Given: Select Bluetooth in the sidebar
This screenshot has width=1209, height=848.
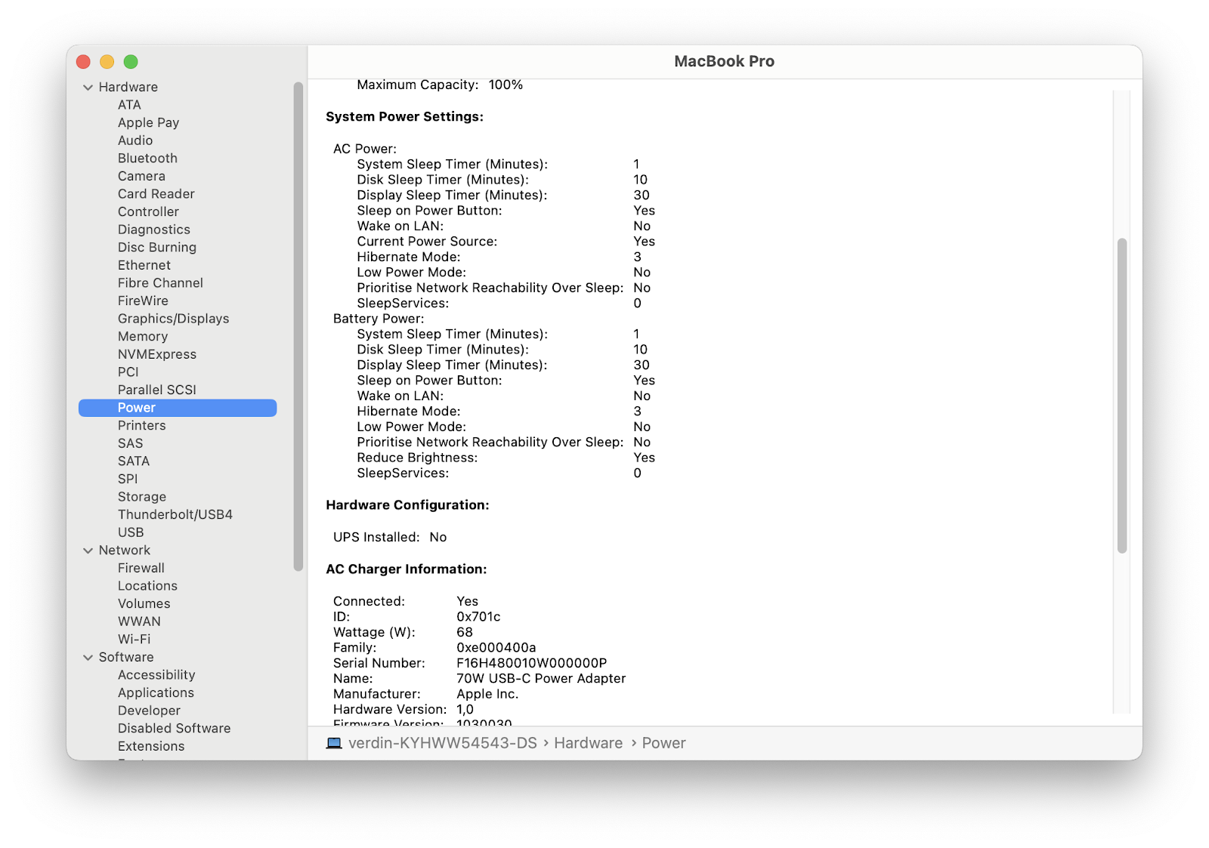Looking at the screenshot, I should (147, 158).
